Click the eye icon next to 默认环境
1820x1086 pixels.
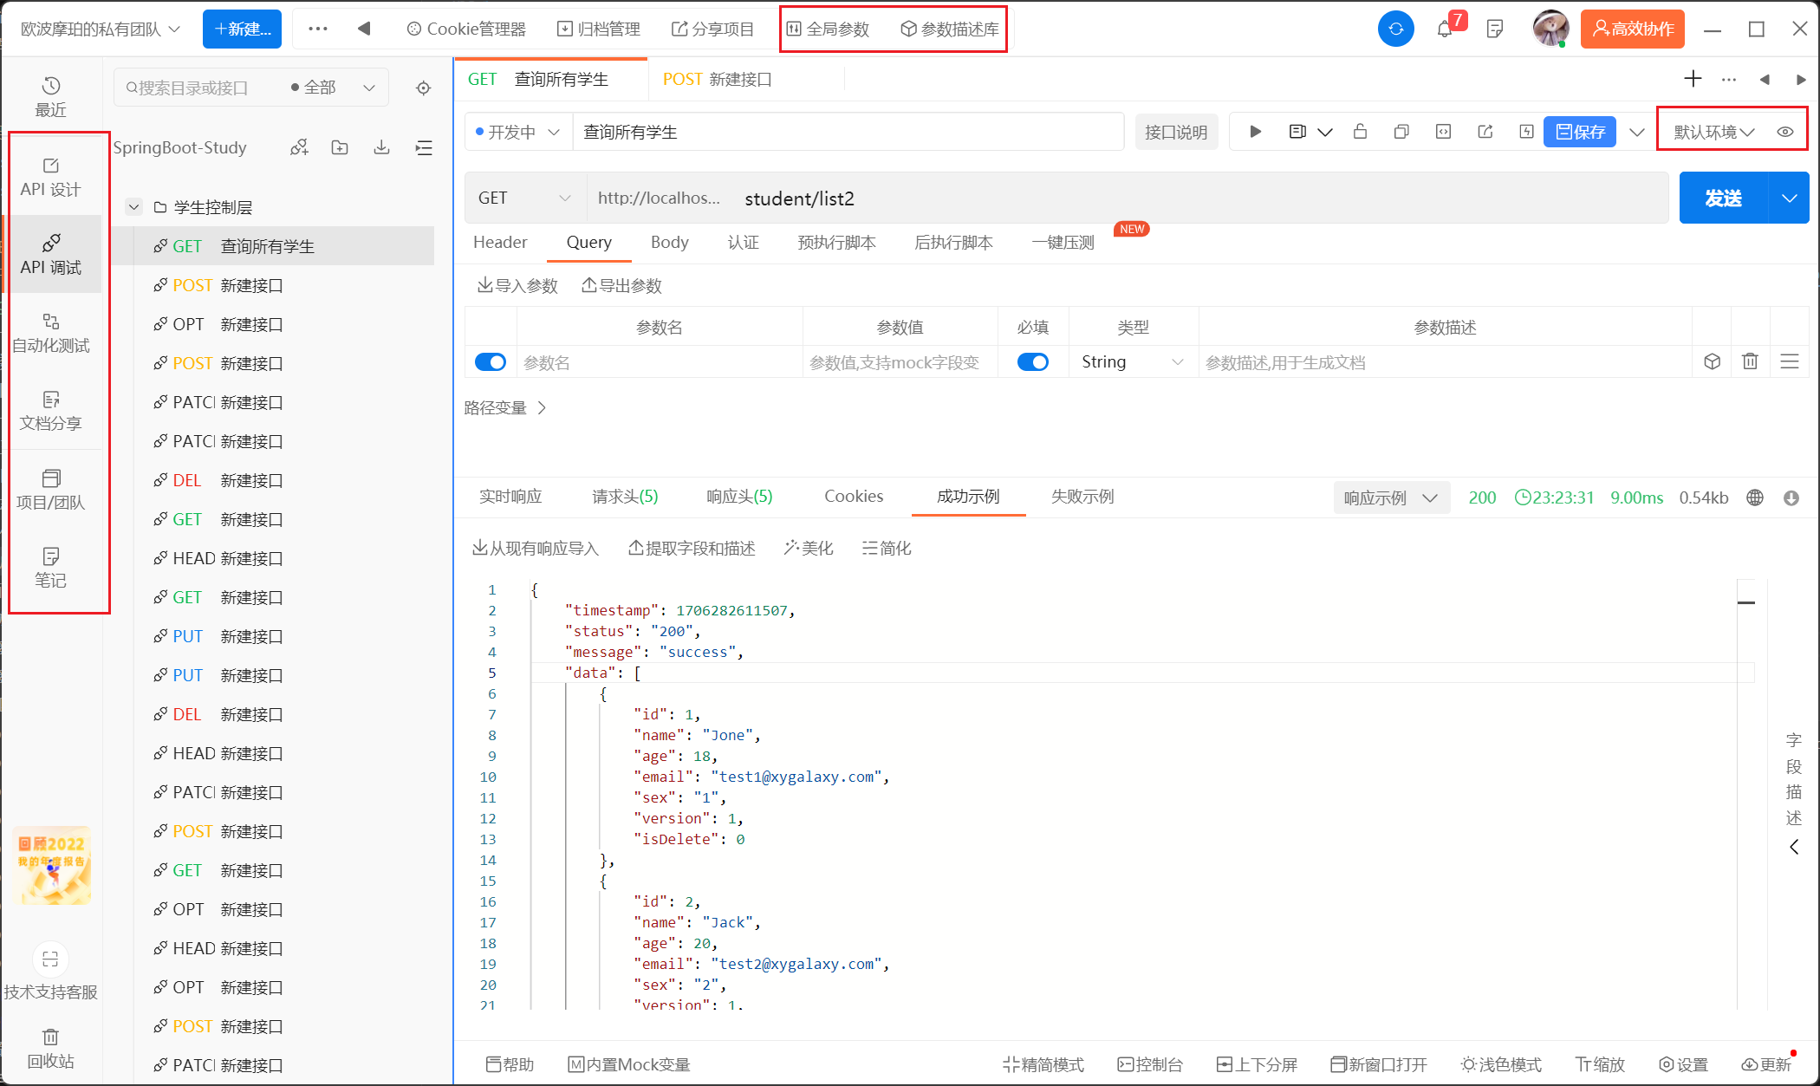[1784, 132]
